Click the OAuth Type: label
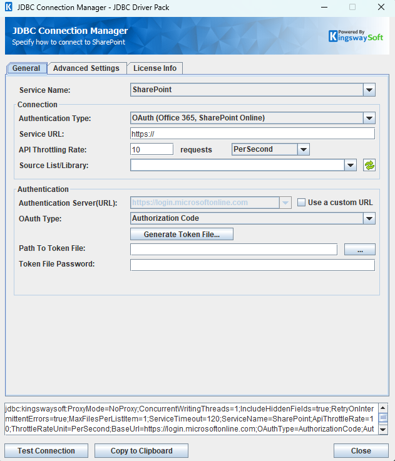The width and height of the screenshot is (395, 461). point(40,219)
